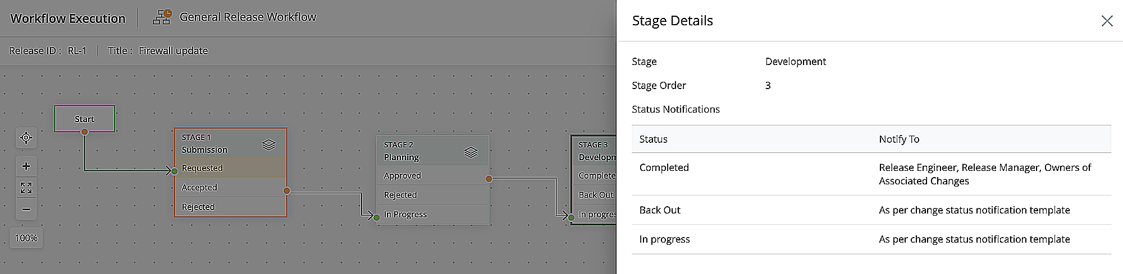Click the fit-to-screen expand icon
The height and width of the screenshot is (274, 1123).
pyautogui.click(x=26, y=188)
